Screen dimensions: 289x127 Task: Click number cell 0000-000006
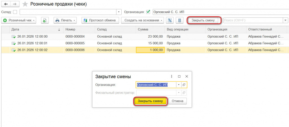75,50
